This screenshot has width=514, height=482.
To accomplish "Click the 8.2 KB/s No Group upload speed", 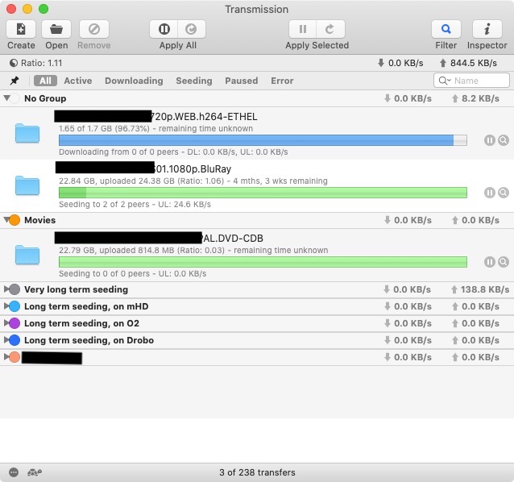I will [480, 98].
